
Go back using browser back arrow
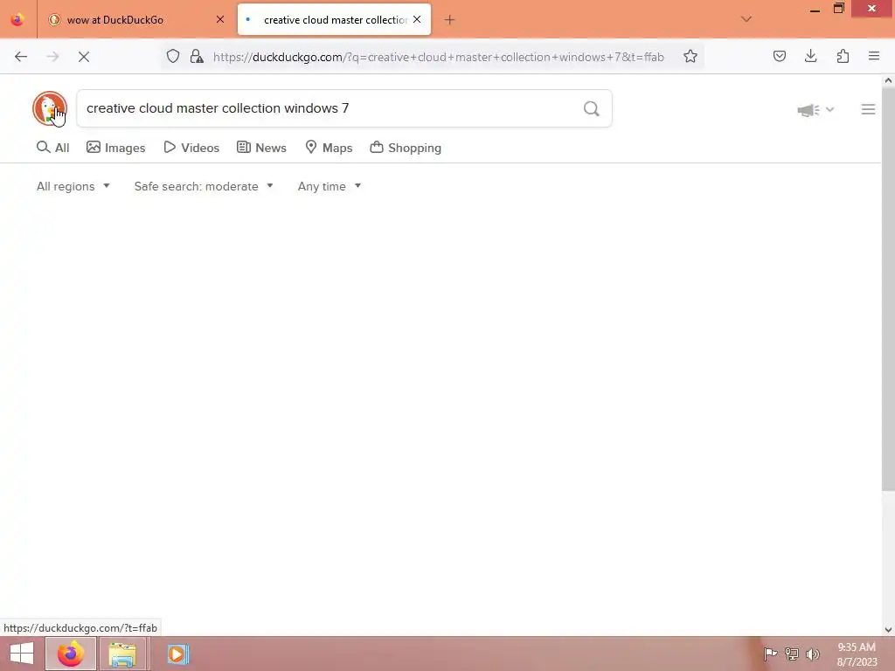[21, 57]
